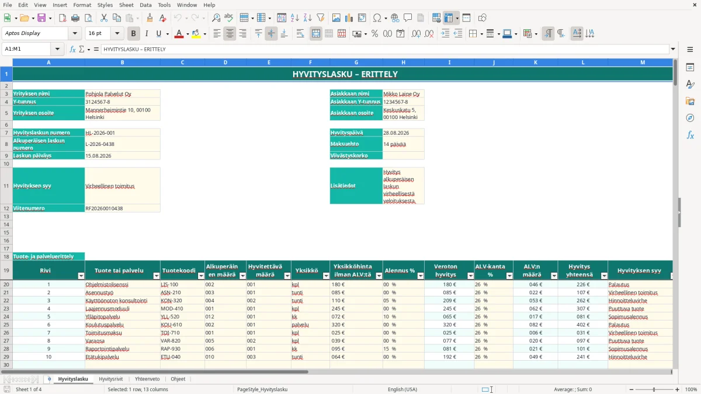
Task: Apply the yellow background color swatch
Action: pos(196,34)
